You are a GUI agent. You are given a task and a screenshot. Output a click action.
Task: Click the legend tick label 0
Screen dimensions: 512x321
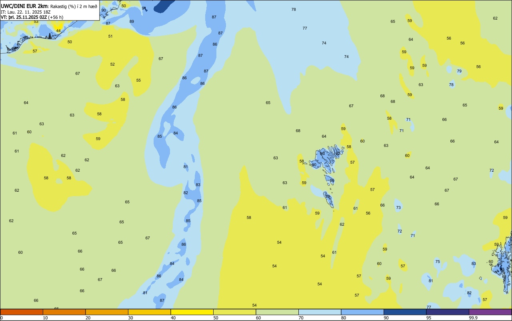coord(2,318)
